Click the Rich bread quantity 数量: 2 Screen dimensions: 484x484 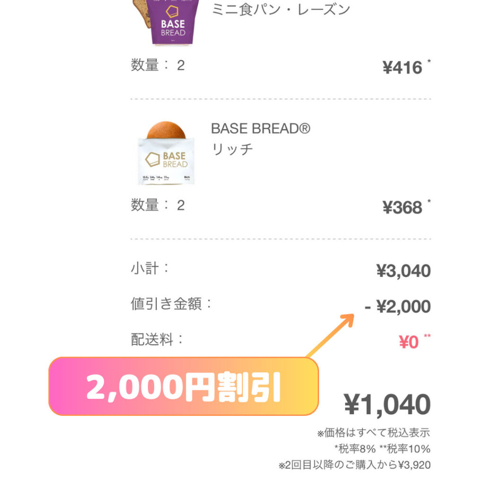tap(158, 205)
